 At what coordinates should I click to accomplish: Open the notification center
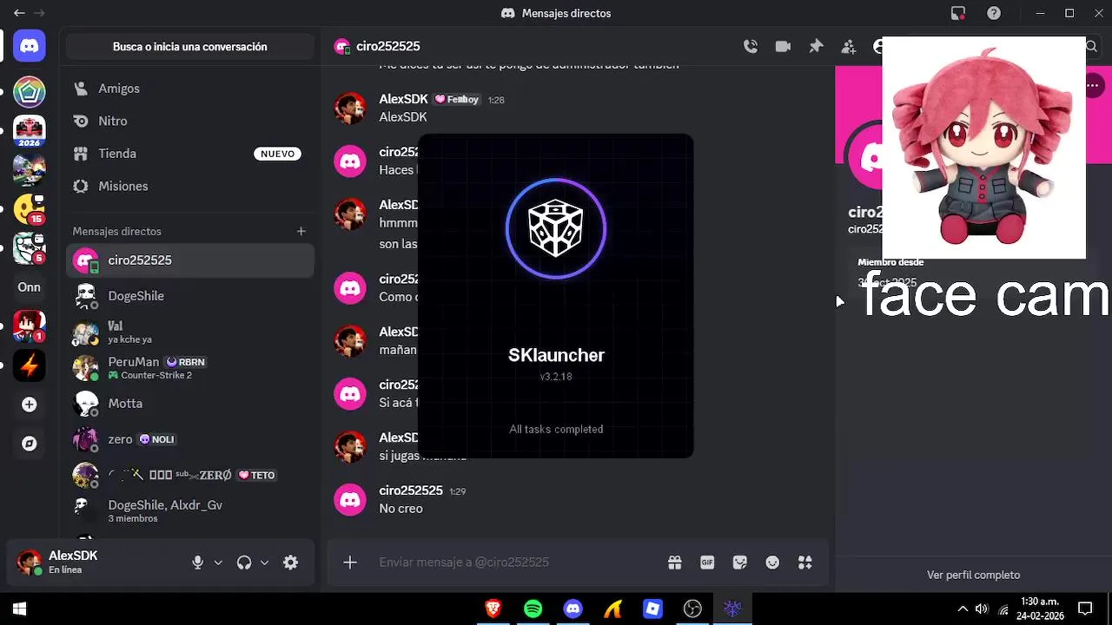pos(1085,609)
